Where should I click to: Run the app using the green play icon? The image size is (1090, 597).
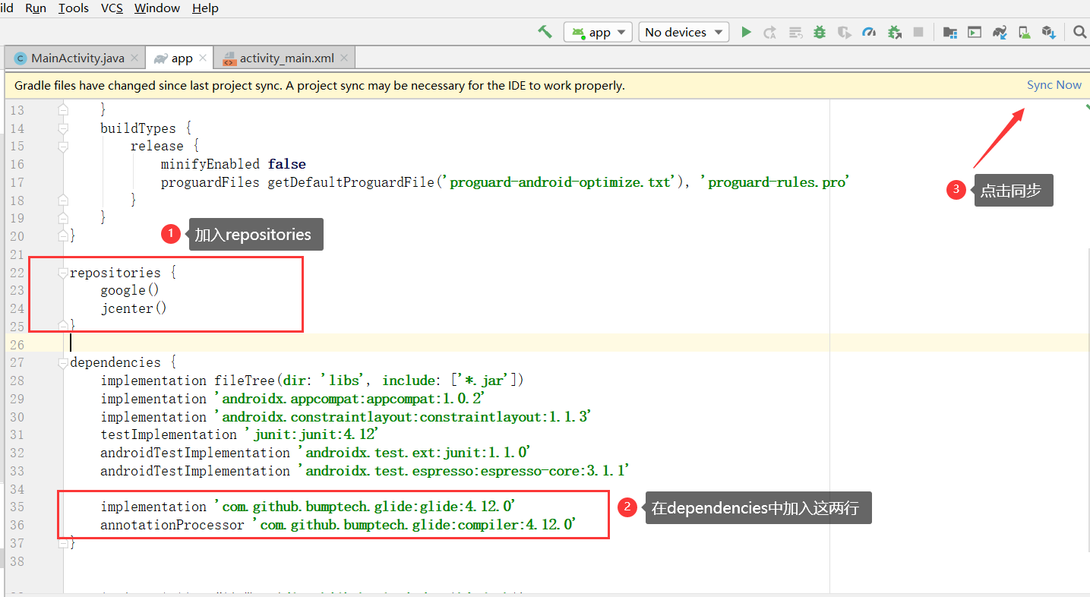click(x=746, y=32)
